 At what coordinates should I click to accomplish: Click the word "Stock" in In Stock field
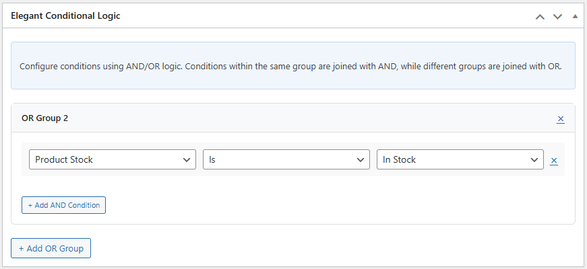(405, 159)
